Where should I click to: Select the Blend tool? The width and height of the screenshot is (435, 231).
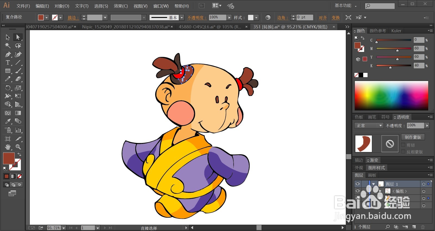pos(18,121)
